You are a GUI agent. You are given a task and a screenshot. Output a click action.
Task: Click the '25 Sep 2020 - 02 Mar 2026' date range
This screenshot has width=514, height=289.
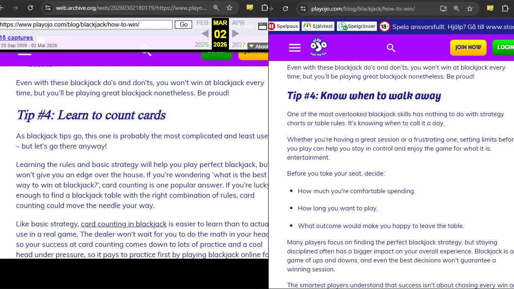[29, 45]
